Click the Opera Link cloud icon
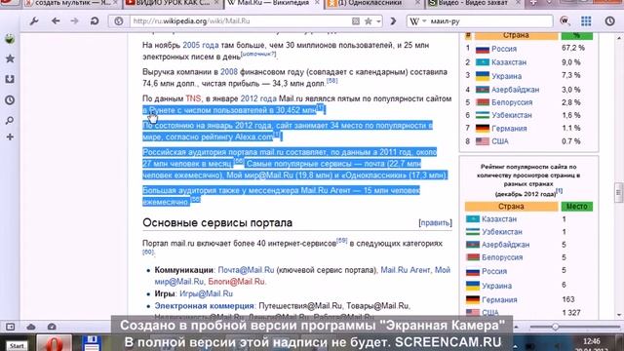 click(31, 327)
